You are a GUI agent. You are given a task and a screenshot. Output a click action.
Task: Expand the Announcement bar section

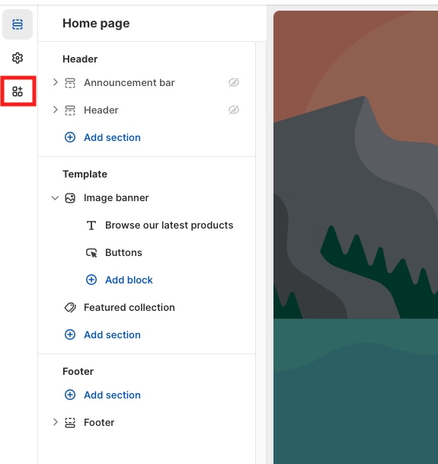point(55,82)
